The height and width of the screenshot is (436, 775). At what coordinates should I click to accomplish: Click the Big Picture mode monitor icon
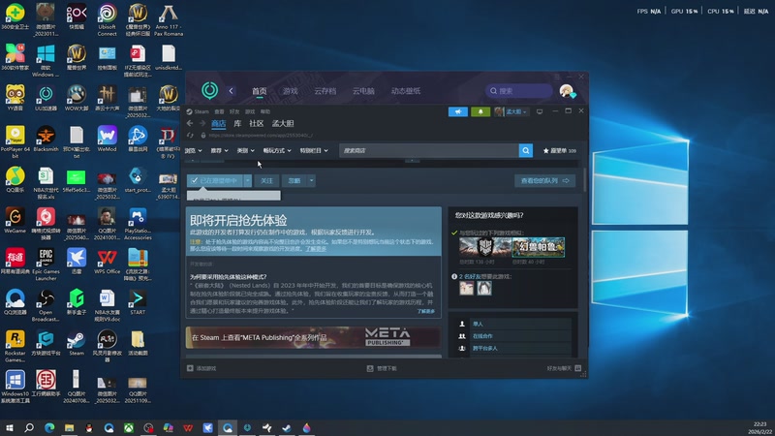(540, 111)
